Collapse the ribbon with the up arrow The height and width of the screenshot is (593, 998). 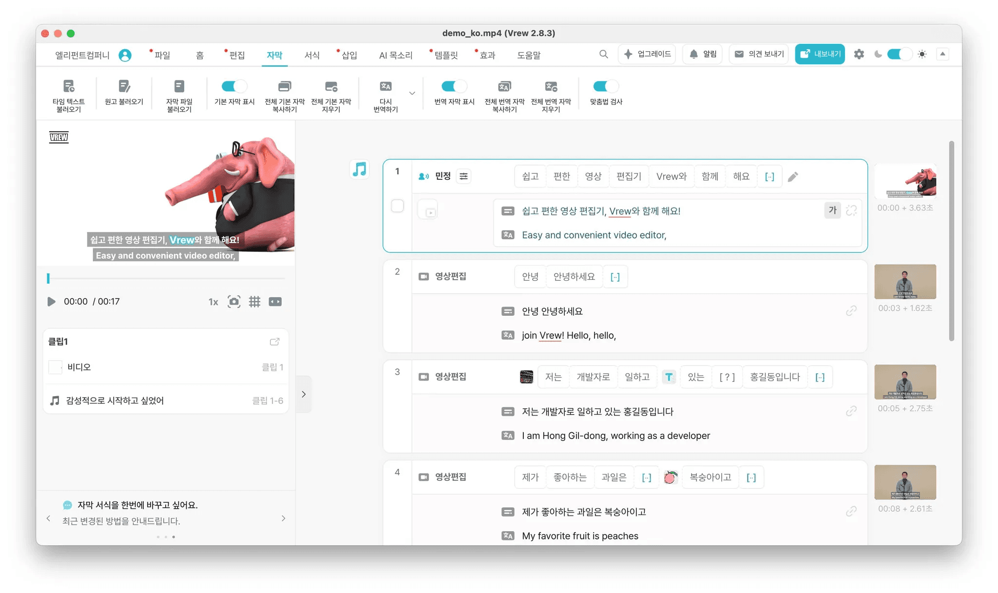[942, 54]
